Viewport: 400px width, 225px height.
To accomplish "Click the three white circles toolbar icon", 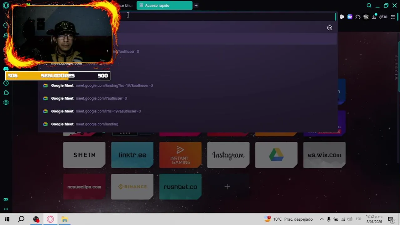I will tap(342, 17).
